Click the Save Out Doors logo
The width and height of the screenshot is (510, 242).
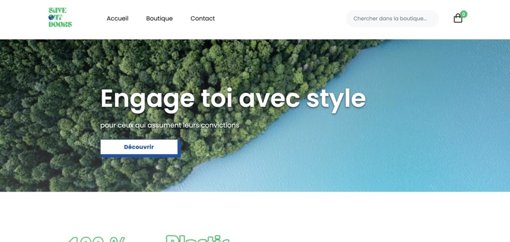tap(60, 17)
